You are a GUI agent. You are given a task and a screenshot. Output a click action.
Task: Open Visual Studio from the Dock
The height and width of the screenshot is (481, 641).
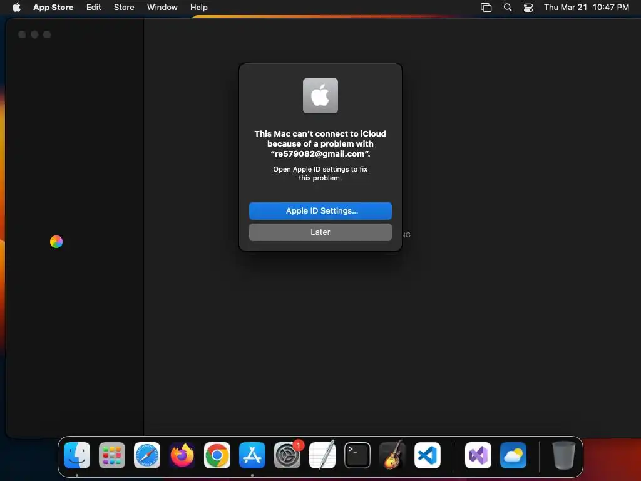[478, 455]
